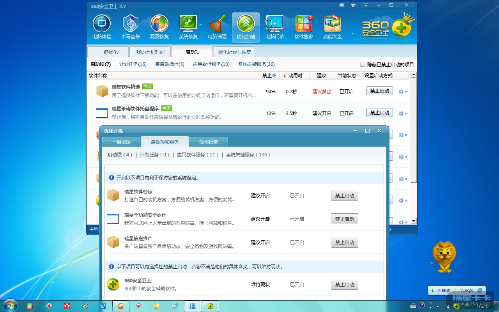Click the startup list vertical scrollbar down arrow

[414, 221]
